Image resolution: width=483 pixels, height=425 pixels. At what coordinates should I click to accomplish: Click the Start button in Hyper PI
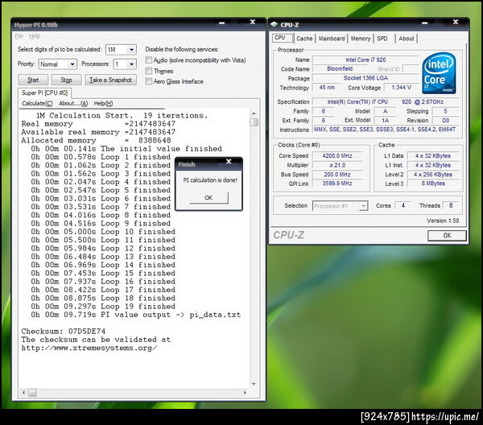pyautogui.click(x=33, y=80)
